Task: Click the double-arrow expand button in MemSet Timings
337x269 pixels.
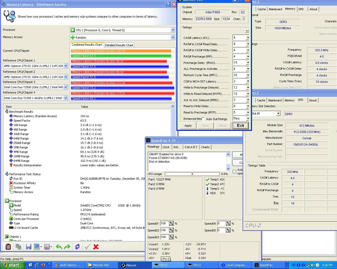Action: [247, 31]
